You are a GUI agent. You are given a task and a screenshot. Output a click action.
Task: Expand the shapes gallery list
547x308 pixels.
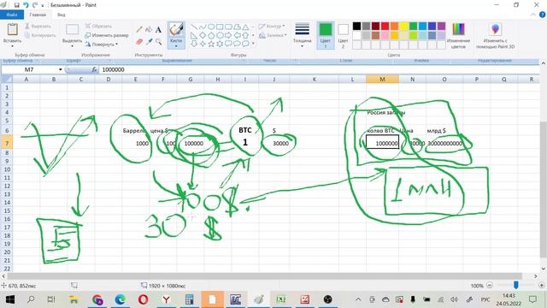[253, 44]
